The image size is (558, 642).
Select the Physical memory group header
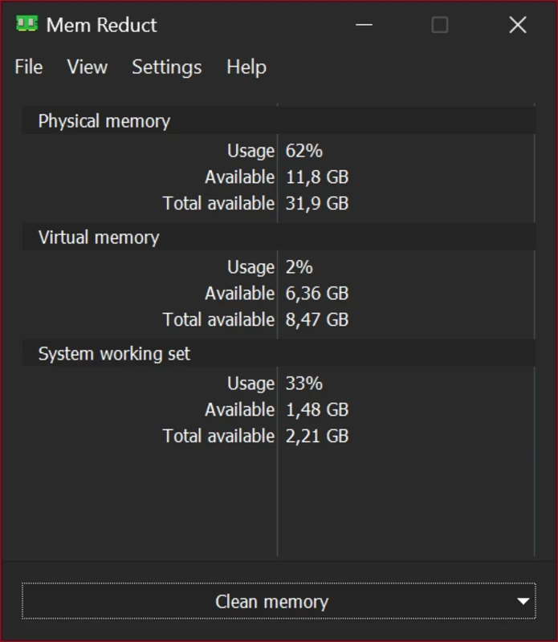pos(104,121)
